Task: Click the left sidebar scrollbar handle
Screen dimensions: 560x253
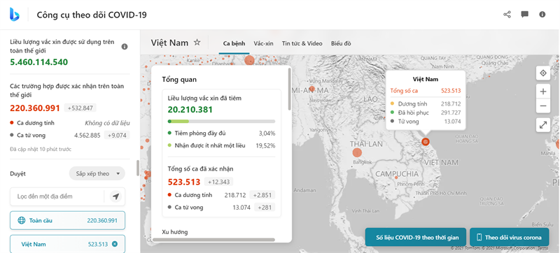Action: 137,168
